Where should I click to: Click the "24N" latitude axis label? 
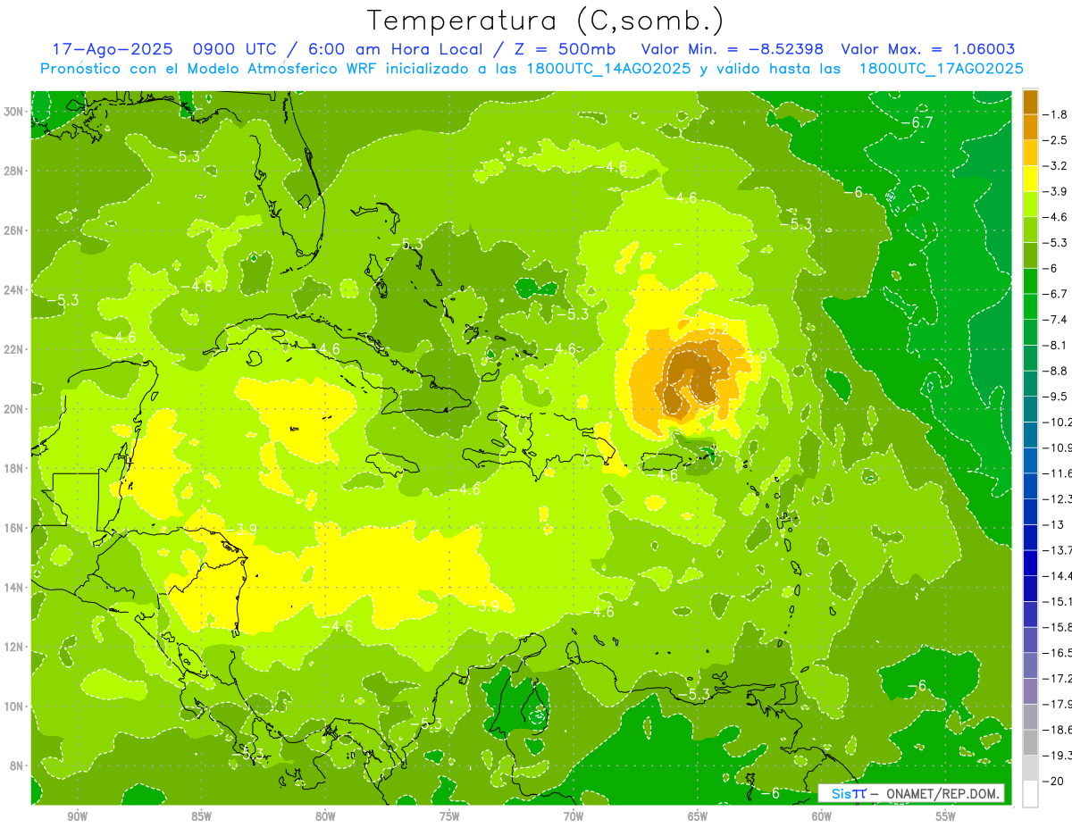13,289
